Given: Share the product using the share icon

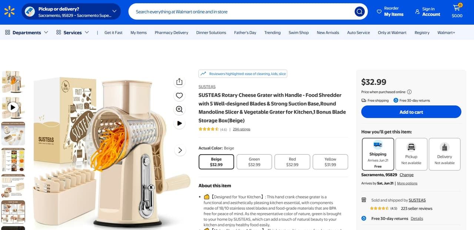Looking at the screenshot, I should point(179,82).
